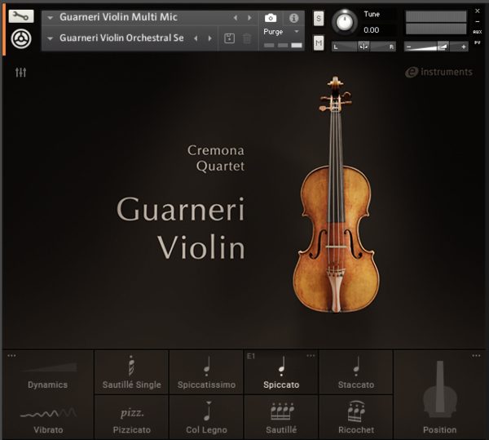This screenshot has width=489, height=440.
Task: Select the Ricochet articulation
Action: point(356,417)
